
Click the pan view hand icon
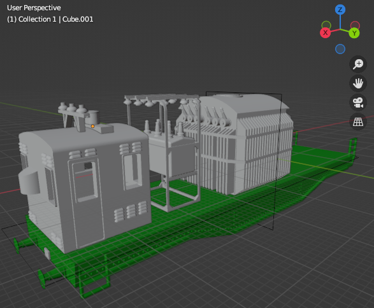358,83
